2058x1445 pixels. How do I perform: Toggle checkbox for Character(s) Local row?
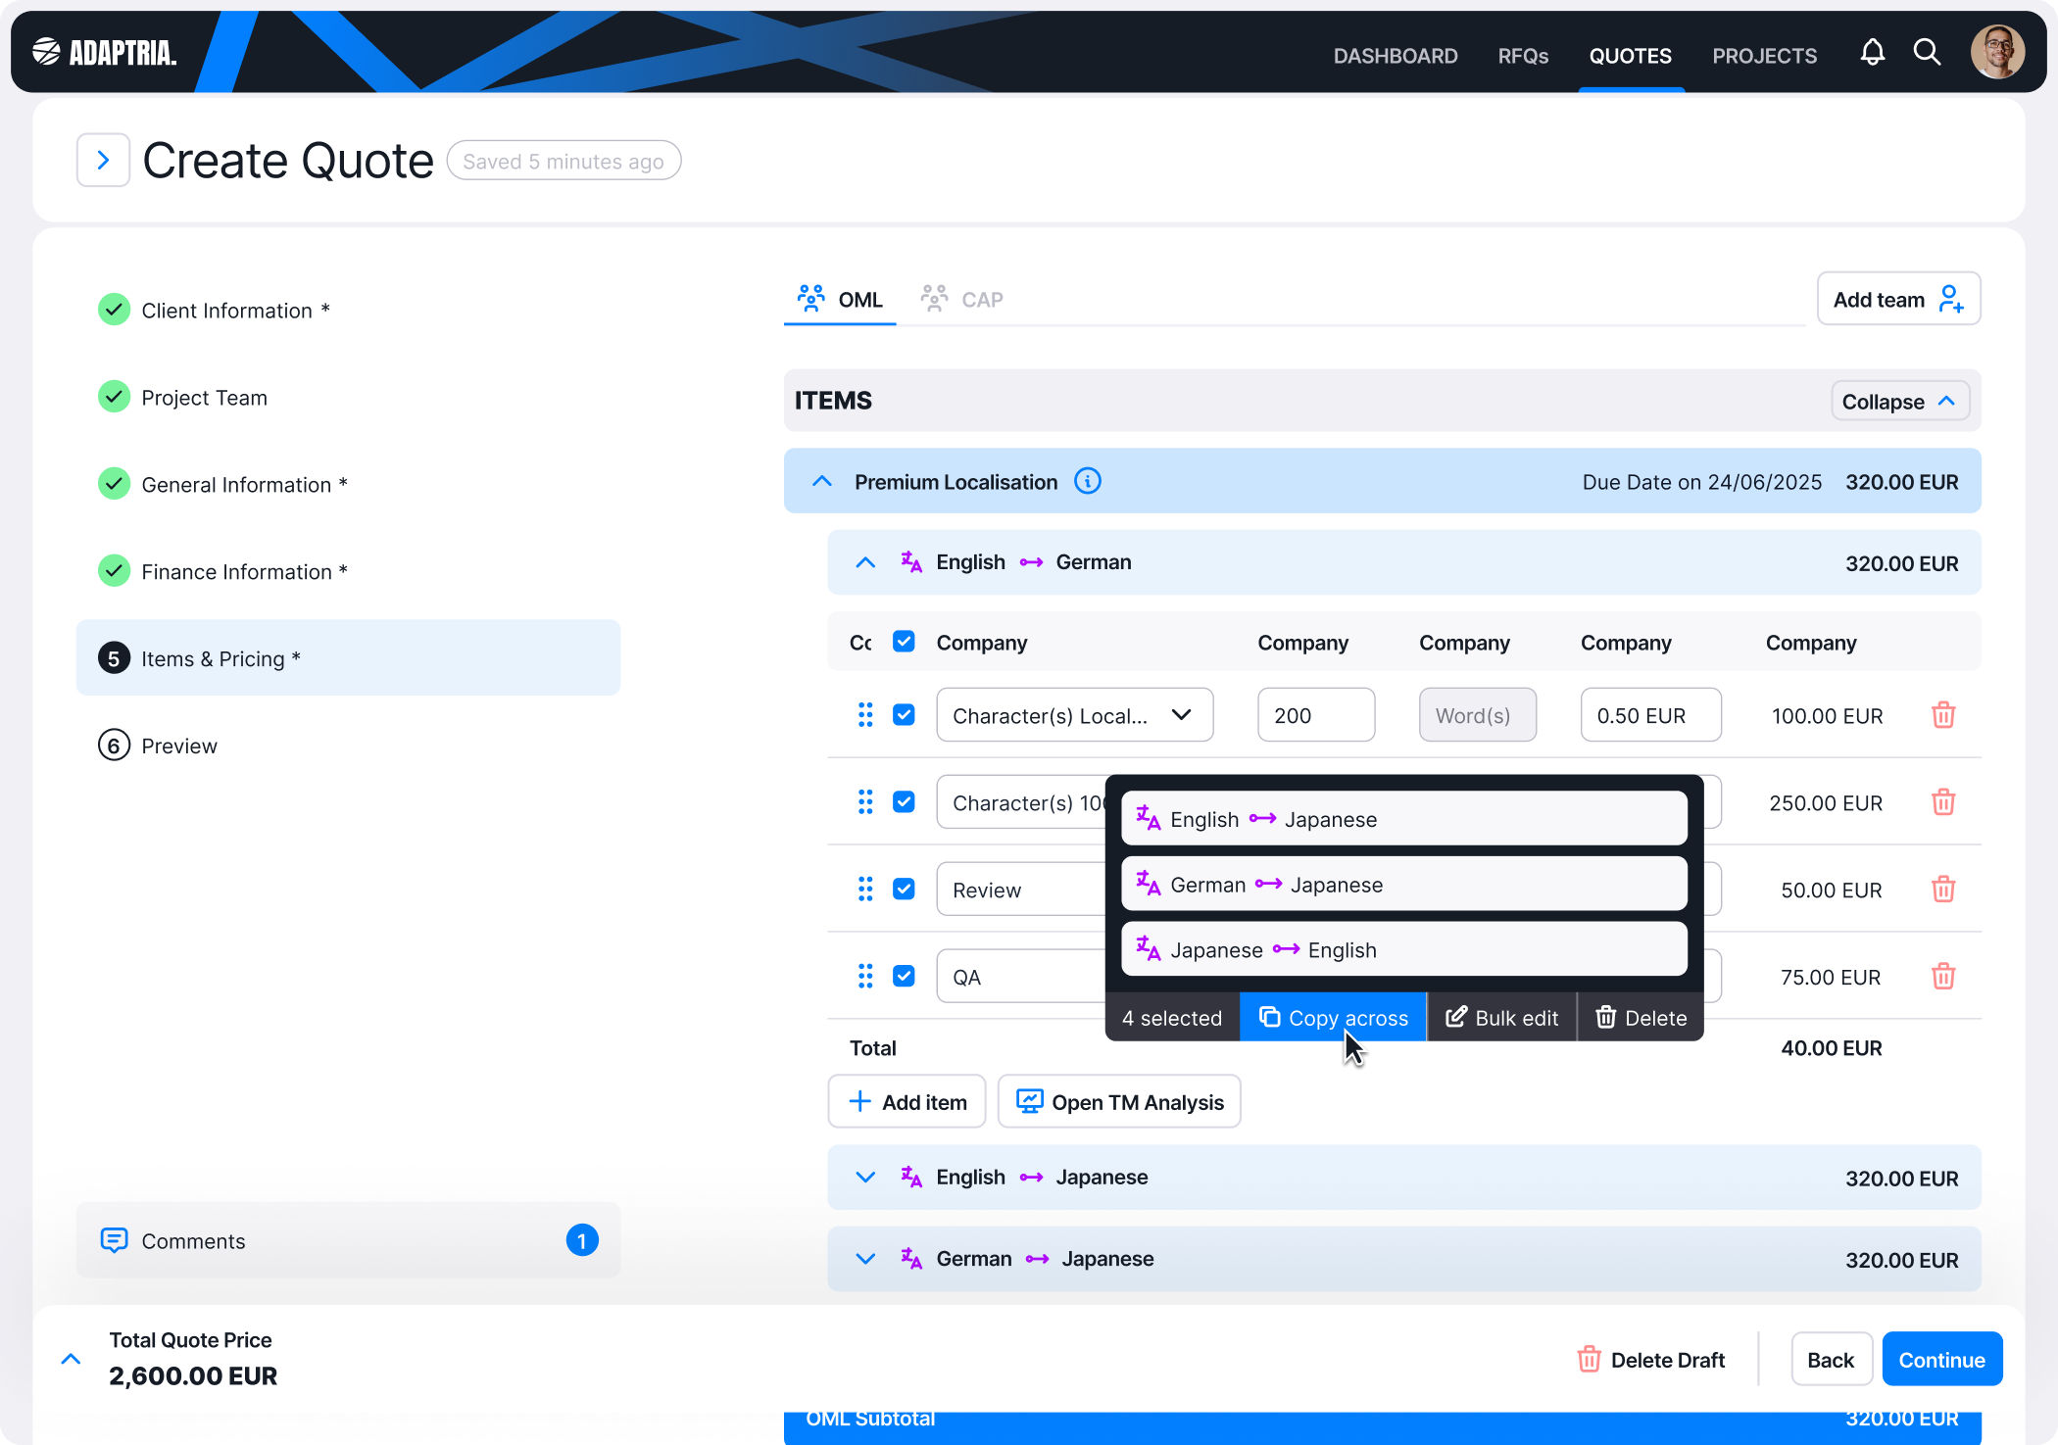point(904,715)
